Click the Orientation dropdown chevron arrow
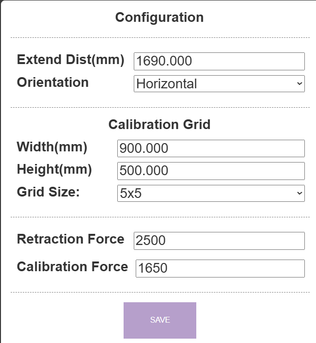 pyautogui.click(x=299, y=83)
